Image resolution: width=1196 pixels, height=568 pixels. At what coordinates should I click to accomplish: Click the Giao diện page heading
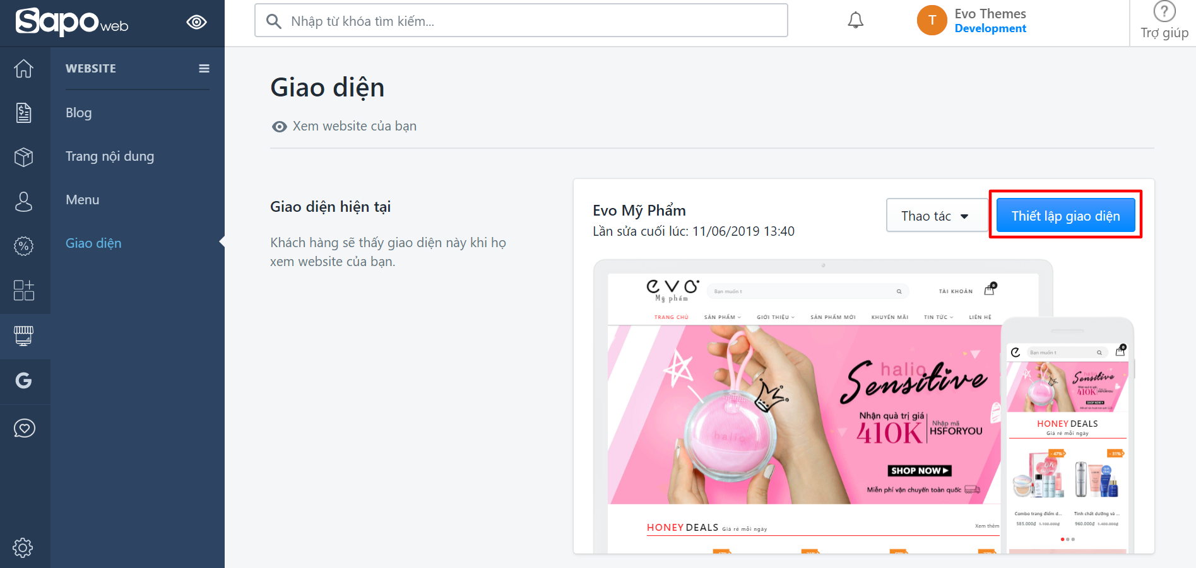click(328, 88)
